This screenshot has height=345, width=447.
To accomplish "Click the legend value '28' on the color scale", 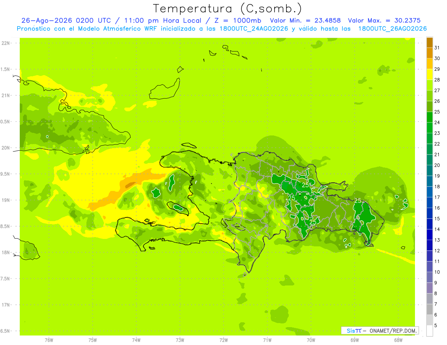I will pos(437,80).
